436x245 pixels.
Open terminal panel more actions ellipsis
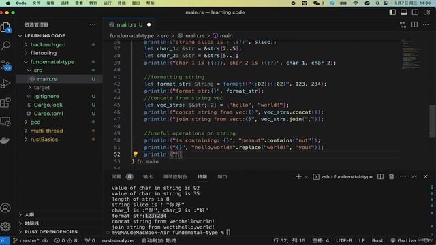coord(403,177)
